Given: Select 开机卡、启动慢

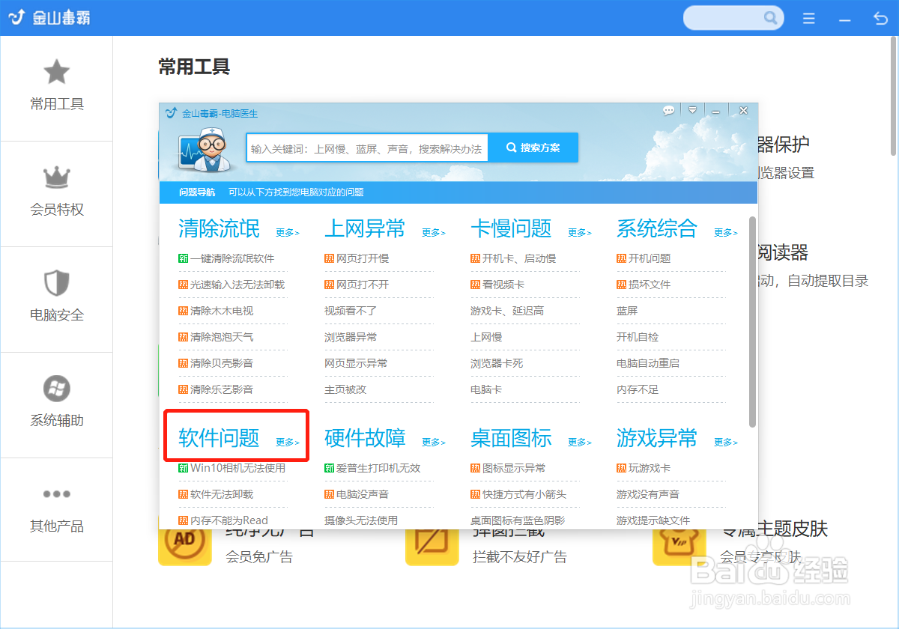Looking at the screenshot, I should click(519, 258).
